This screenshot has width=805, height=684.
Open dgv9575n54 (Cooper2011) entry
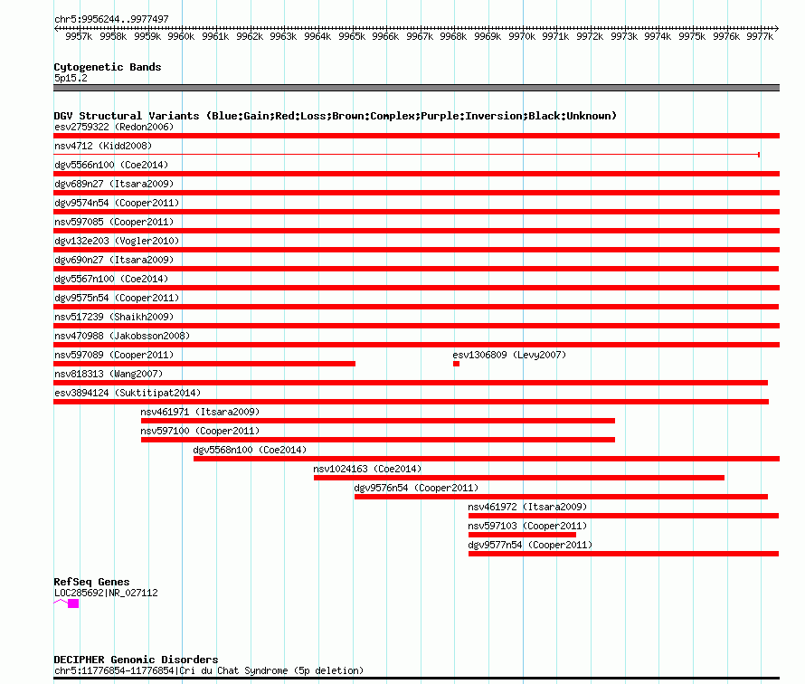point(117,298)
